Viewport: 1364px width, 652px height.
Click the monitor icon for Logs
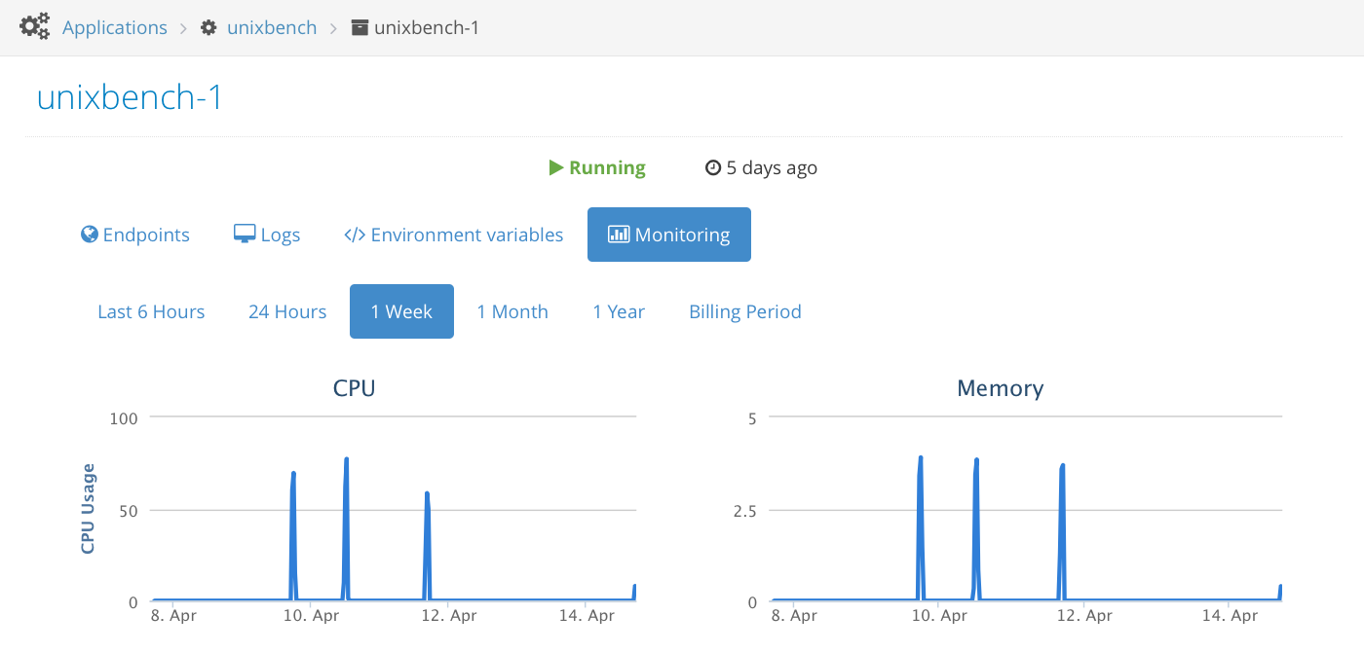[x=245, y=235]
